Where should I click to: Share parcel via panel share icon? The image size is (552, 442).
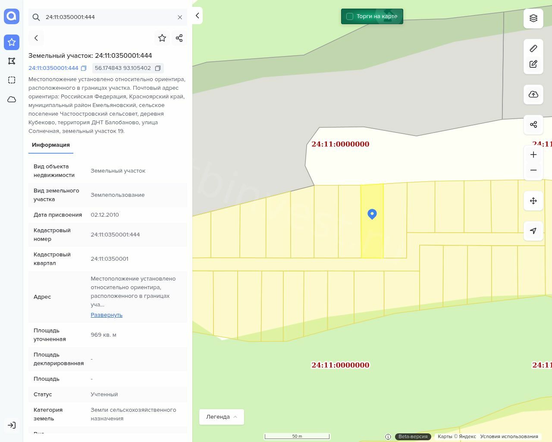coord(179,38)
